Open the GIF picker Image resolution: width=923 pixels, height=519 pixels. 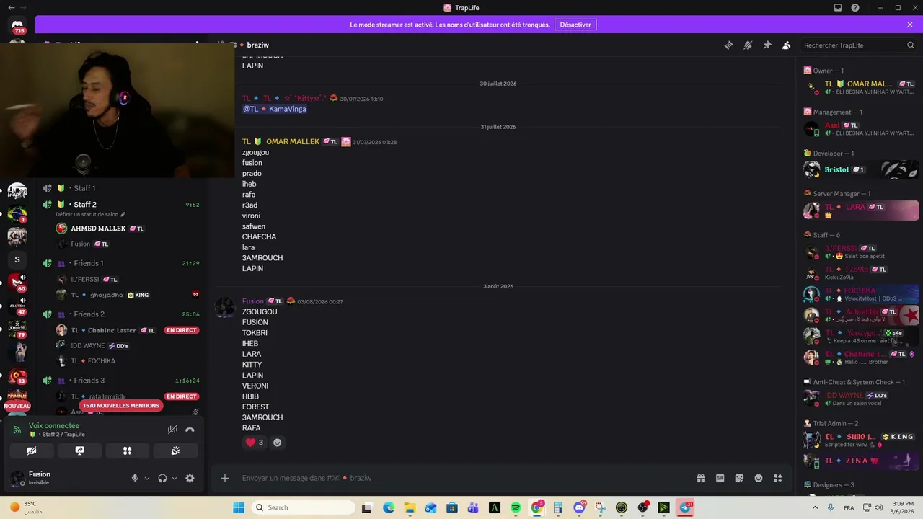point(720,478)
